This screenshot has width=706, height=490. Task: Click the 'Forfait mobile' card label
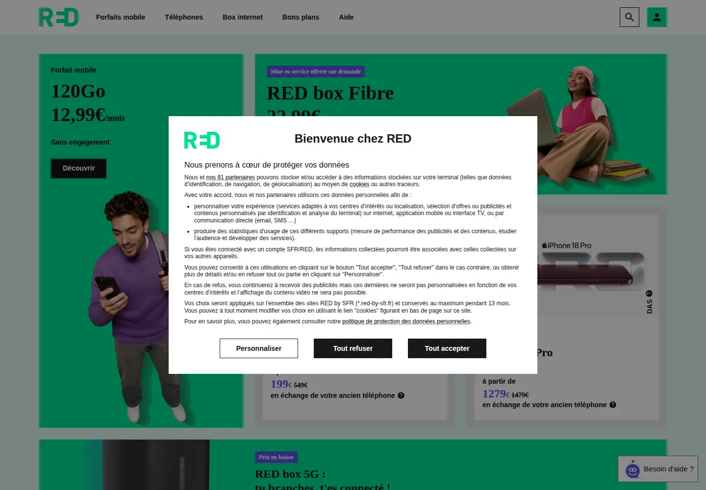pyautogui.click(x=74, y=70)
